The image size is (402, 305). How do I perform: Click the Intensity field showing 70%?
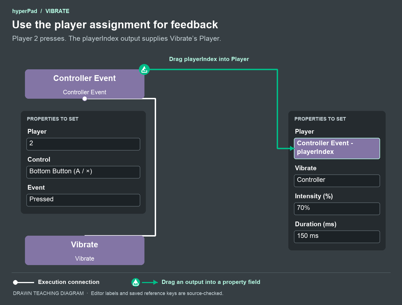point(337,209)
